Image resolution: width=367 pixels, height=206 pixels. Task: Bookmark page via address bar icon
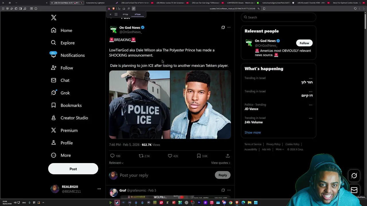click(x=264, y=9)
